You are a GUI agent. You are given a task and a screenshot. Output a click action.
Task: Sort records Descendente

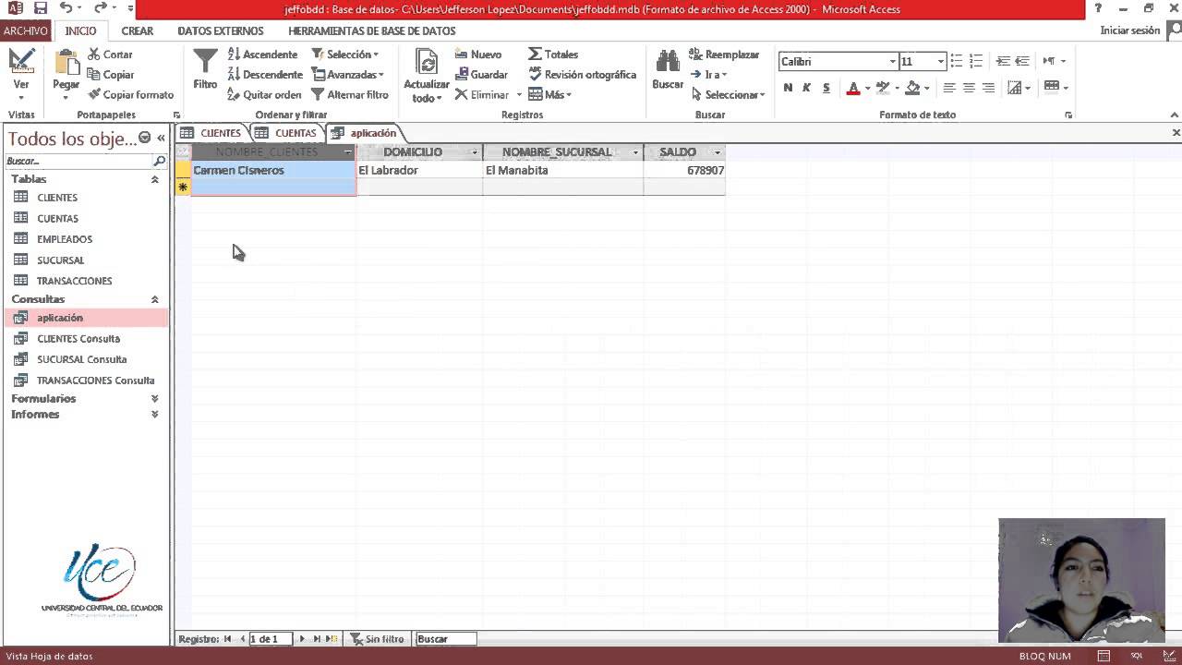tap(265, 75)
